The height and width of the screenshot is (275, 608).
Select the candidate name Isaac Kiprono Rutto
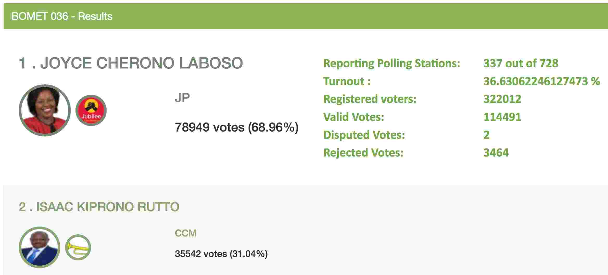(99, 207)
